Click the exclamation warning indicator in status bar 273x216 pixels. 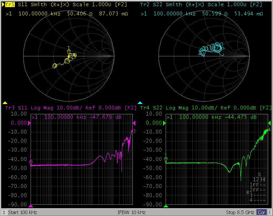pyautogui.click(x=270, y=212)
